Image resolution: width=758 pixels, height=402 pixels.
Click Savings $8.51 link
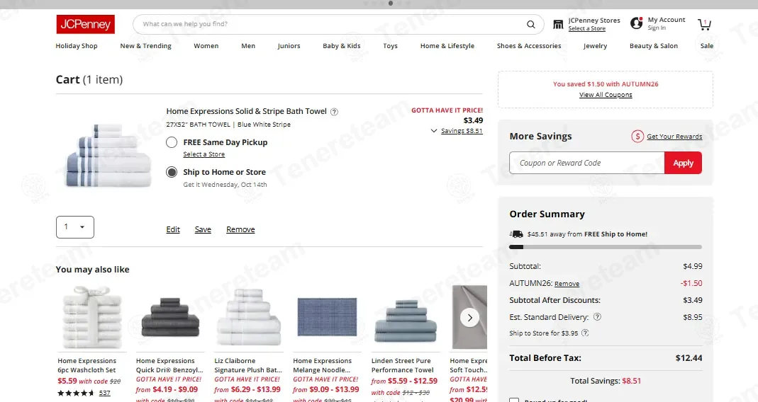462,131
